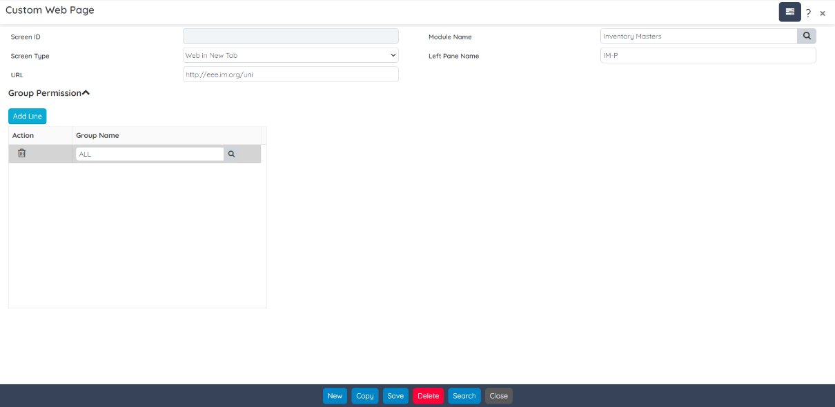Click the New button in bottom bar
This screenshot has height=407, width=835.
(335, 396)
